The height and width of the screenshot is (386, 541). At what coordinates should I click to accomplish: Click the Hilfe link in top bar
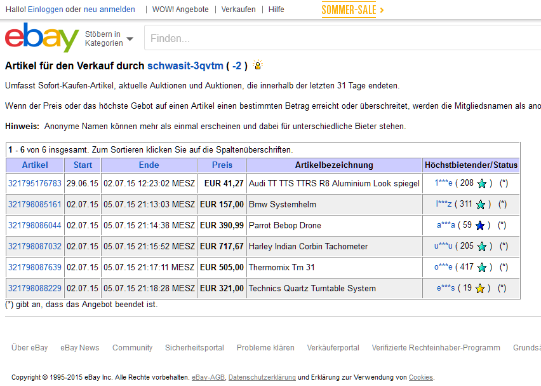[x=276, y=10]
